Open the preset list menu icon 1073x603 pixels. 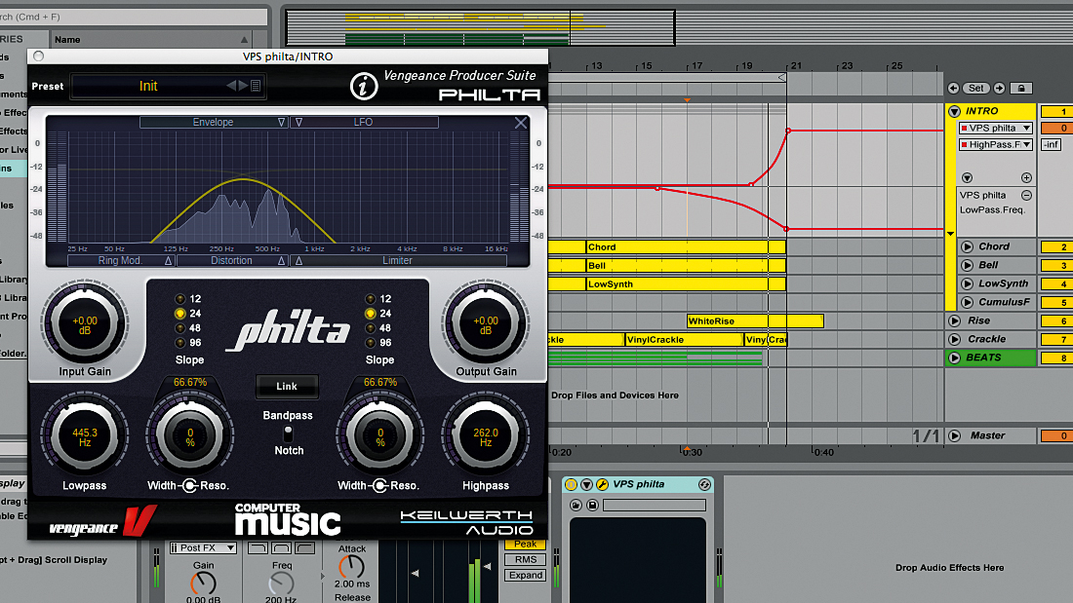[256, 86]
